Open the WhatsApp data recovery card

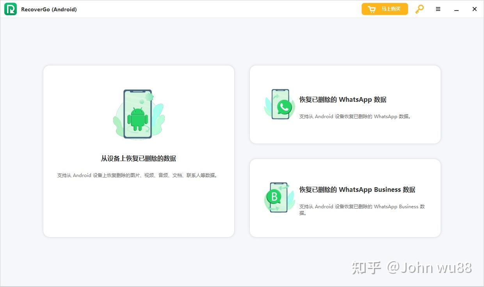tap(345, 105)
